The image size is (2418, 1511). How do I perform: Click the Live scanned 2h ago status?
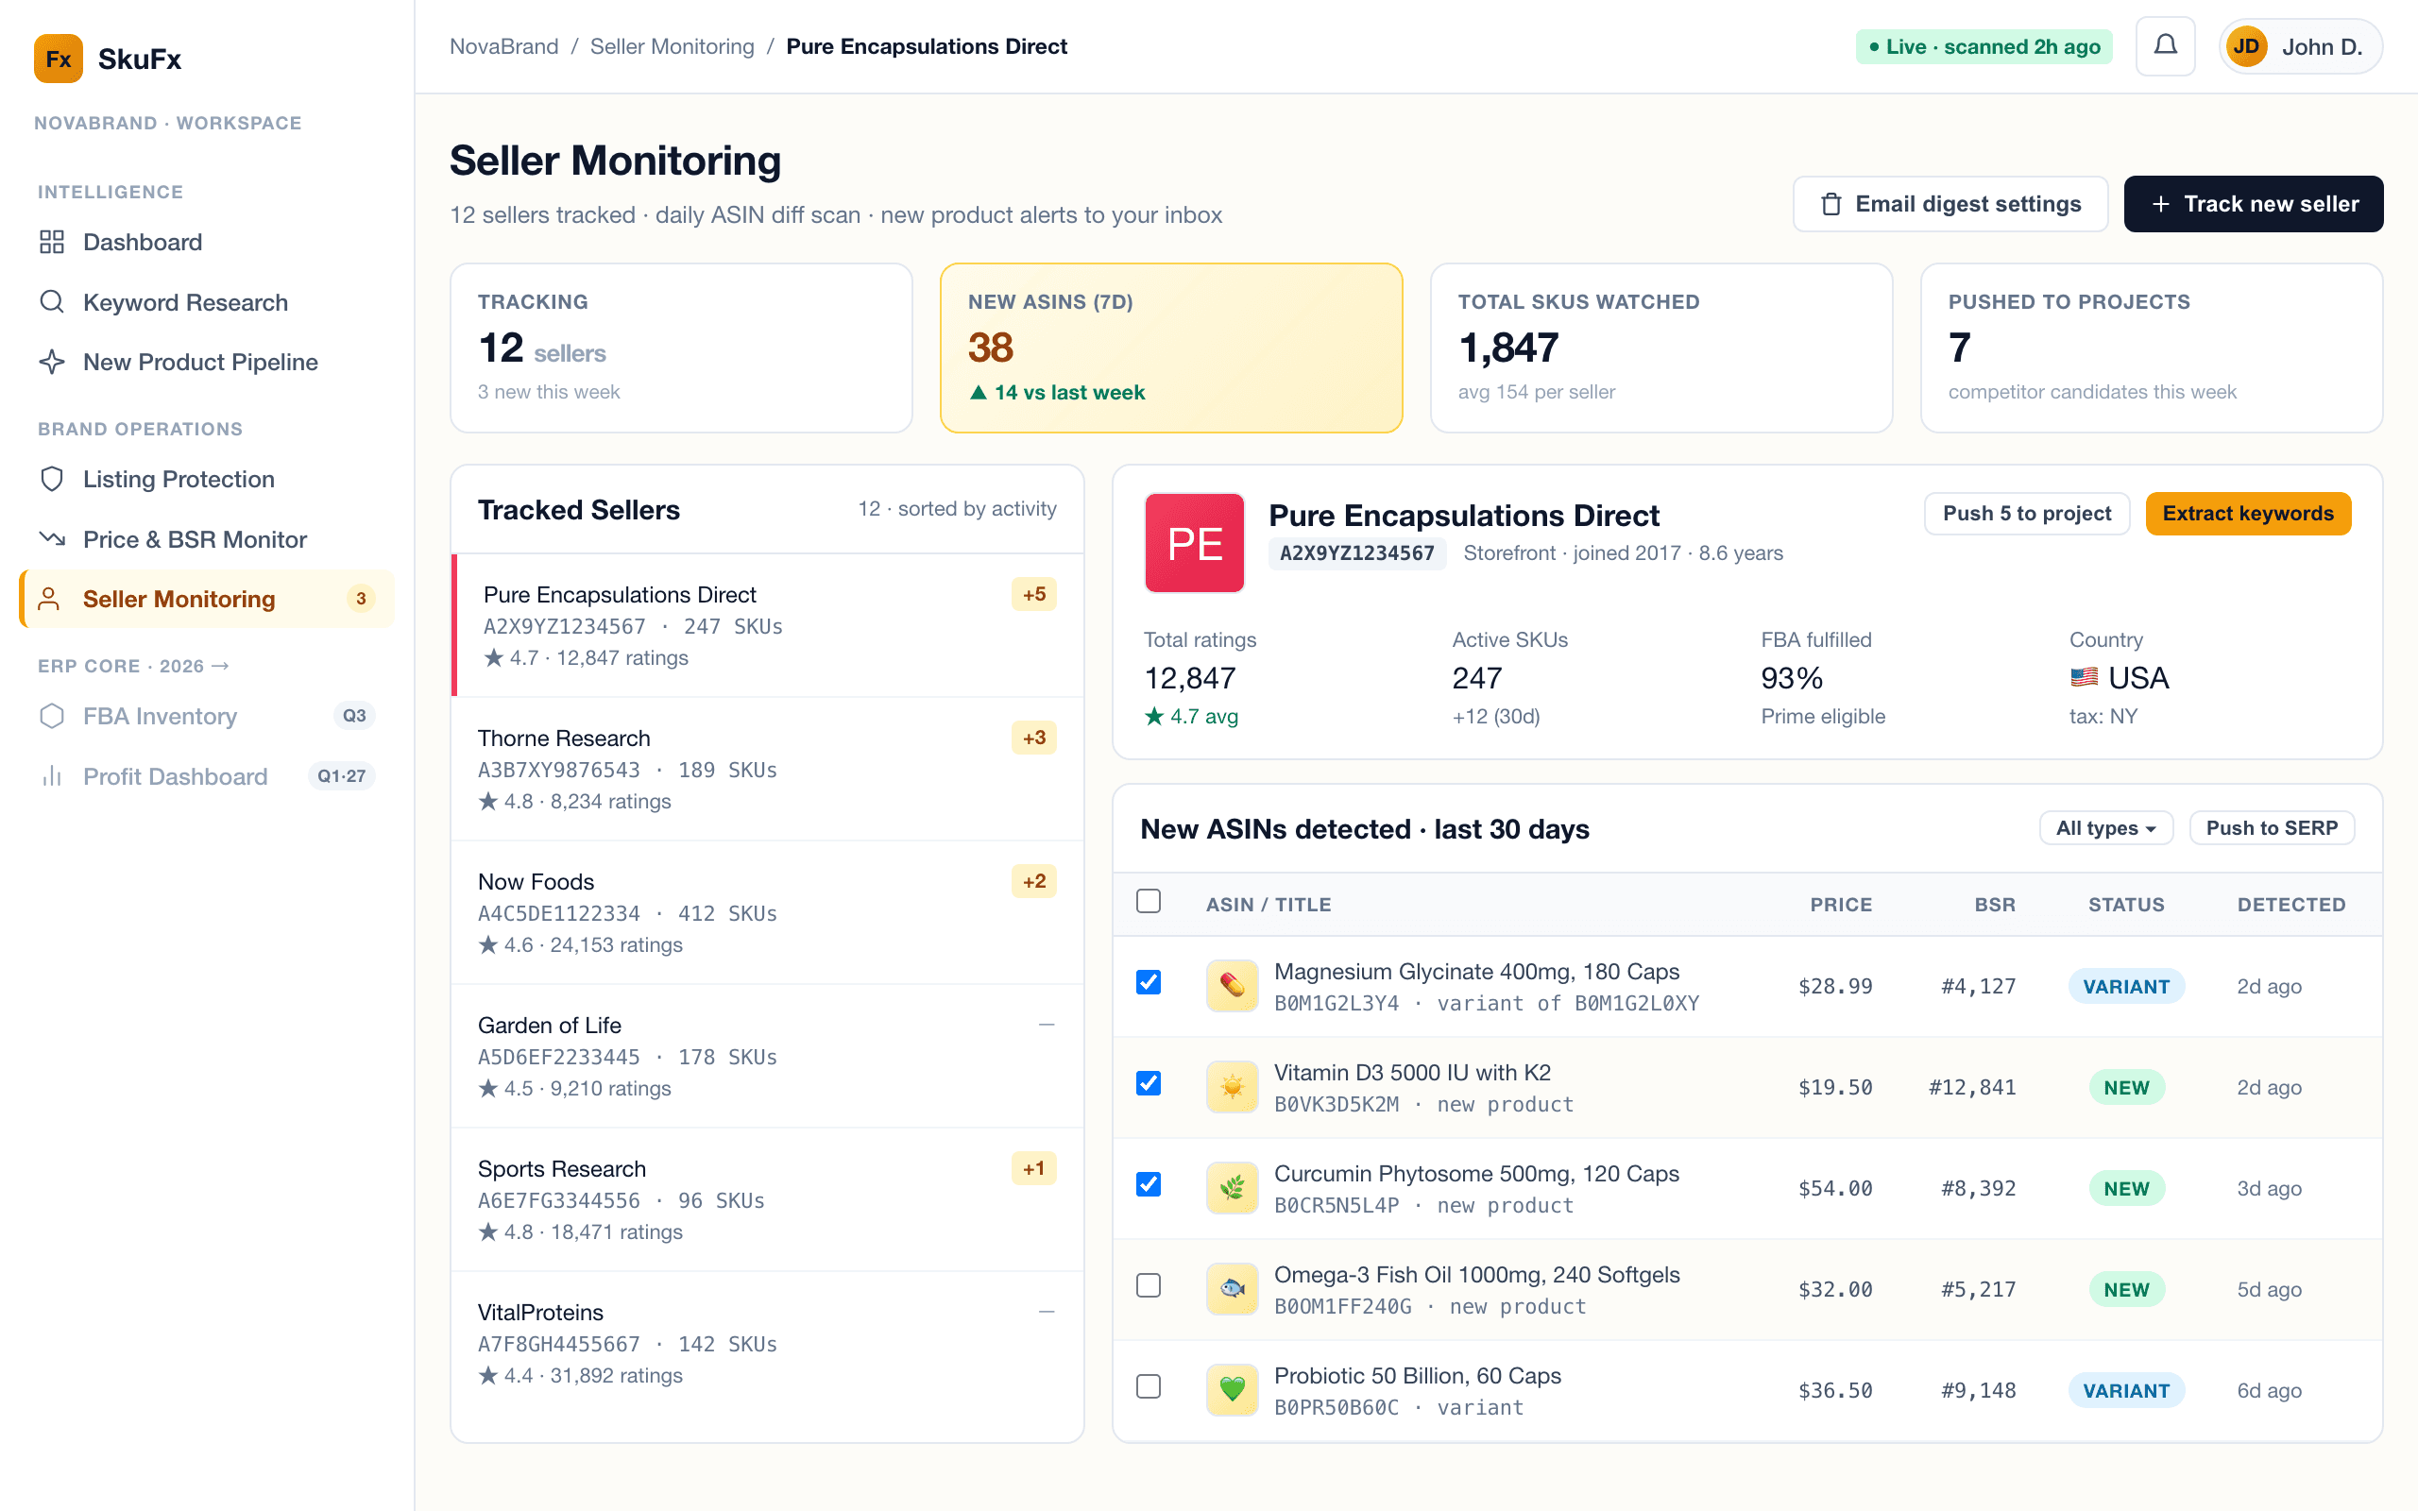(1984, 47)
